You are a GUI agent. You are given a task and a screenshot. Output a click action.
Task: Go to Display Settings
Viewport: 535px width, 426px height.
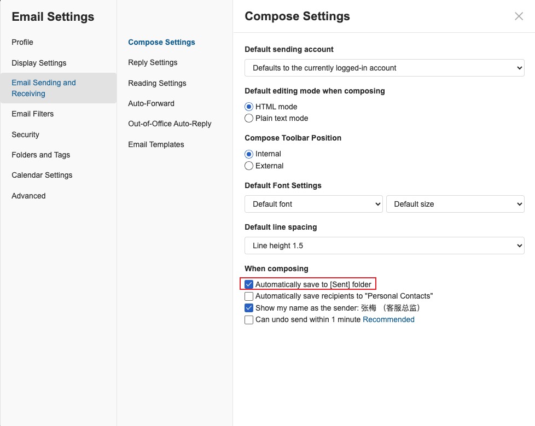pos(39,63)
